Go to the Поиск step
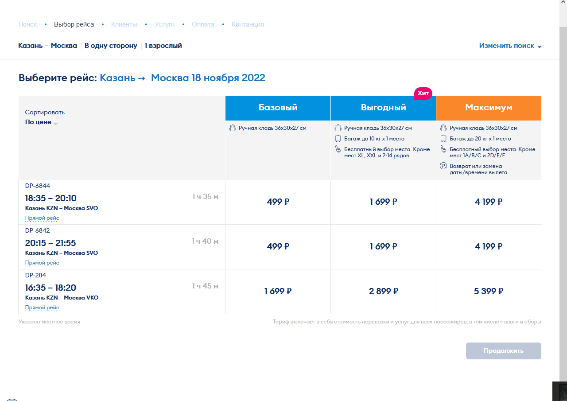This screenshot has width=567, height=401. (27, 24)
